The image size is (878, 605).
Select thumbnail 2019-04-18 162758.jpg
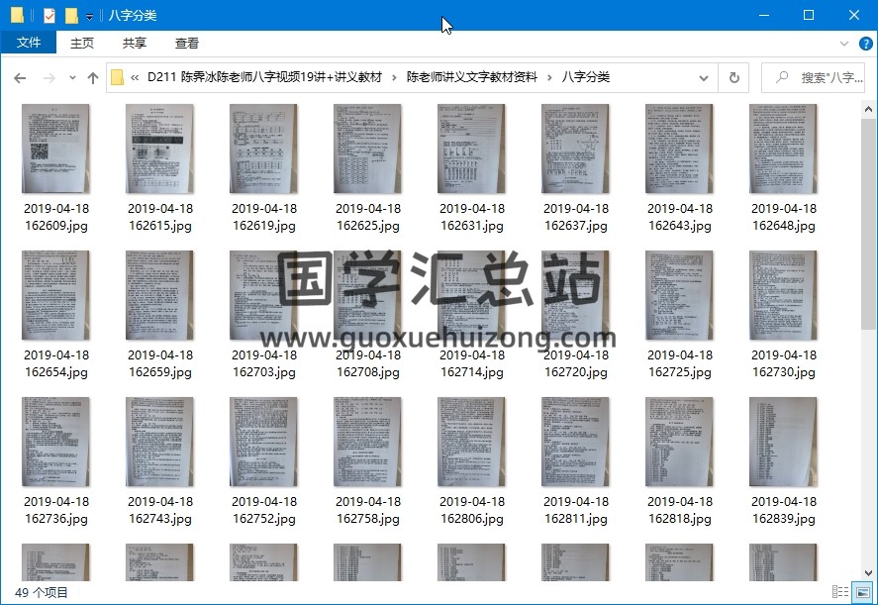point(368,442)
